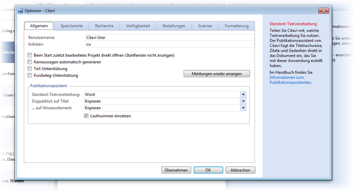Select the Scanner tab
The width and height of the screenshot is (354, 191).
click(x=205, y=26)
